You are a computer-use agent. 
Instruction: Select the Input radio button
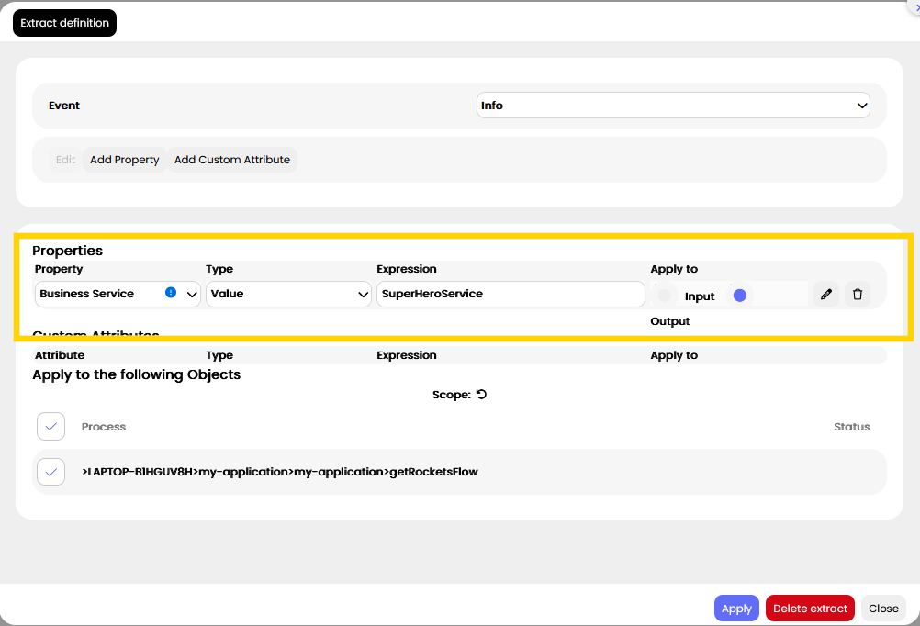(664, 296)
